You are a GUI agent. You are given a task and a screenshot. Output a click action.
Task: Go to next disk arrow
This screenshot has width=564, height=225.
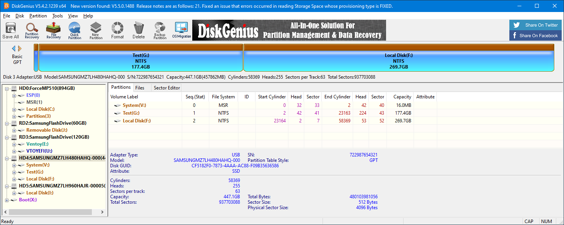point(20,48)
